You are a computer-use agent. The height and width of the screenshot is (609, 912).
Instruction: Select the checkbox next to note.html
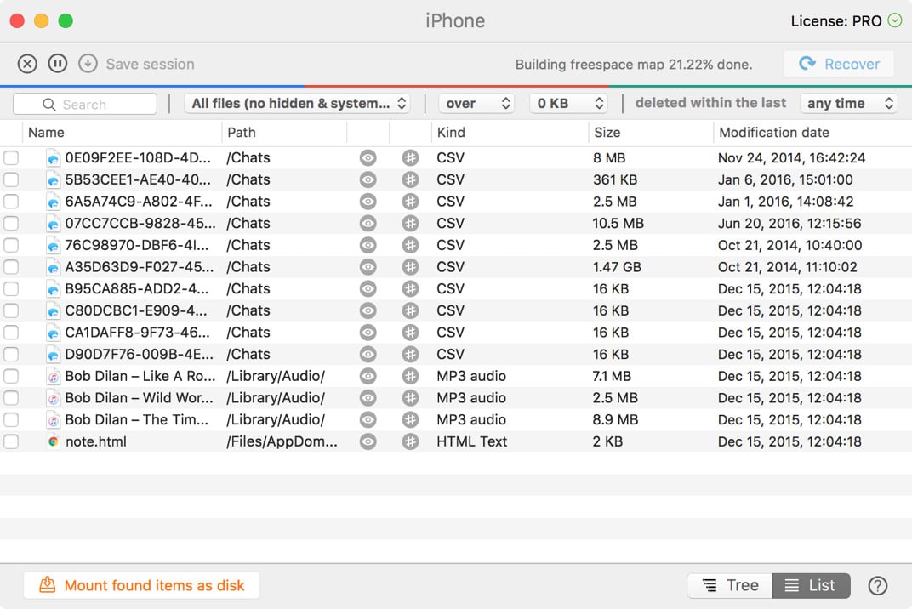pos(11,441)
